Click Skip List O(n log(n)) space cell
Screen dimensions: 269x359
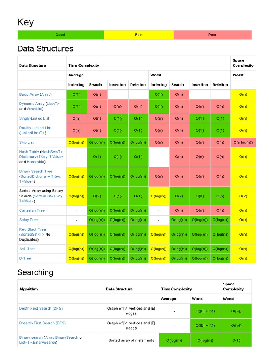tap(243, 143)
